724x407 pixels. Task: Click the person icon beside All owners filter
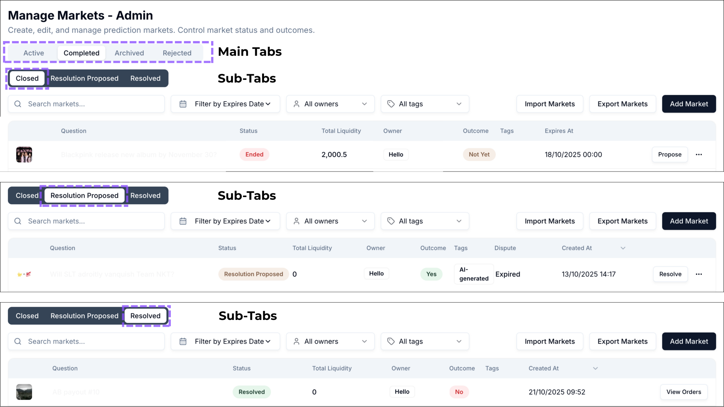point(297,104)
